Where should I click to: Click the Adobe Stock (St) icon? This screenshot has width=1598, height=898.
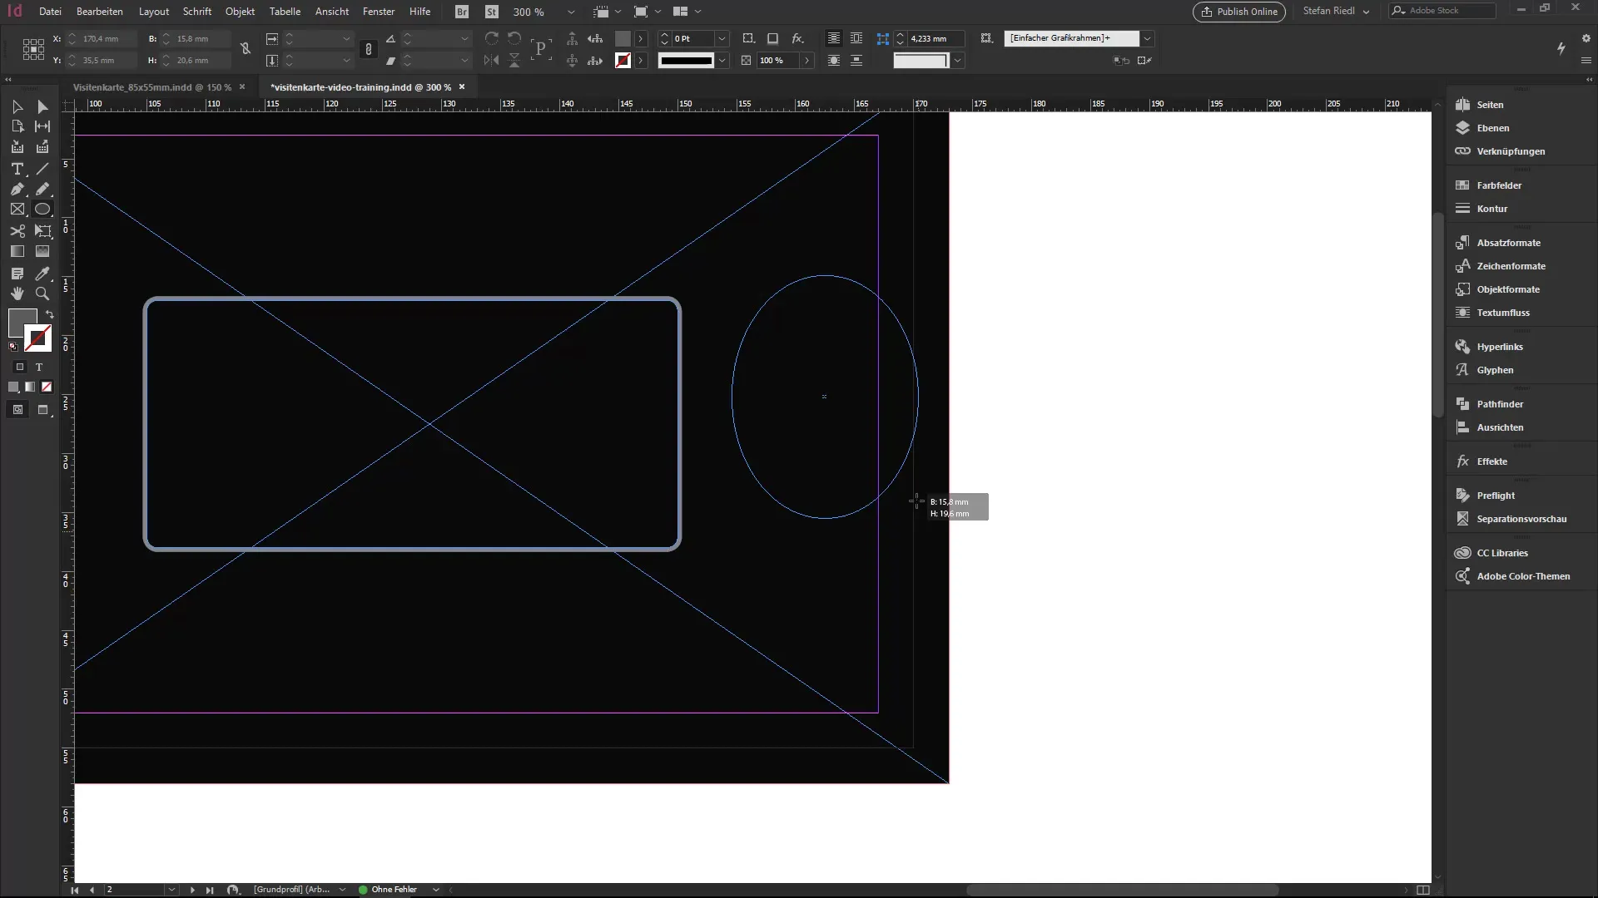pyautogui.click(x=492, y=12)
